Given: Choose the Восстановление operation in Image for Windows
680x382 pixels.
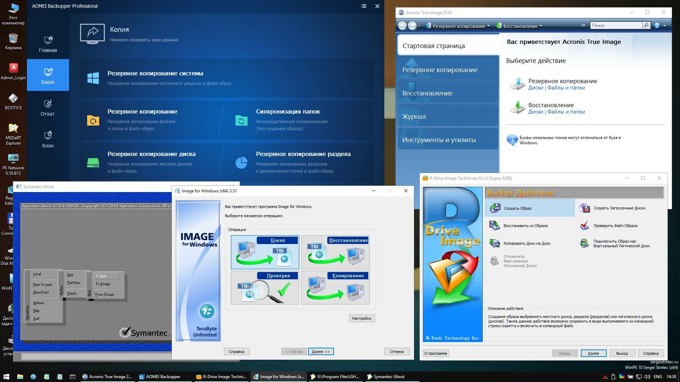Looking at the screenshot, I should click(335, 252).
